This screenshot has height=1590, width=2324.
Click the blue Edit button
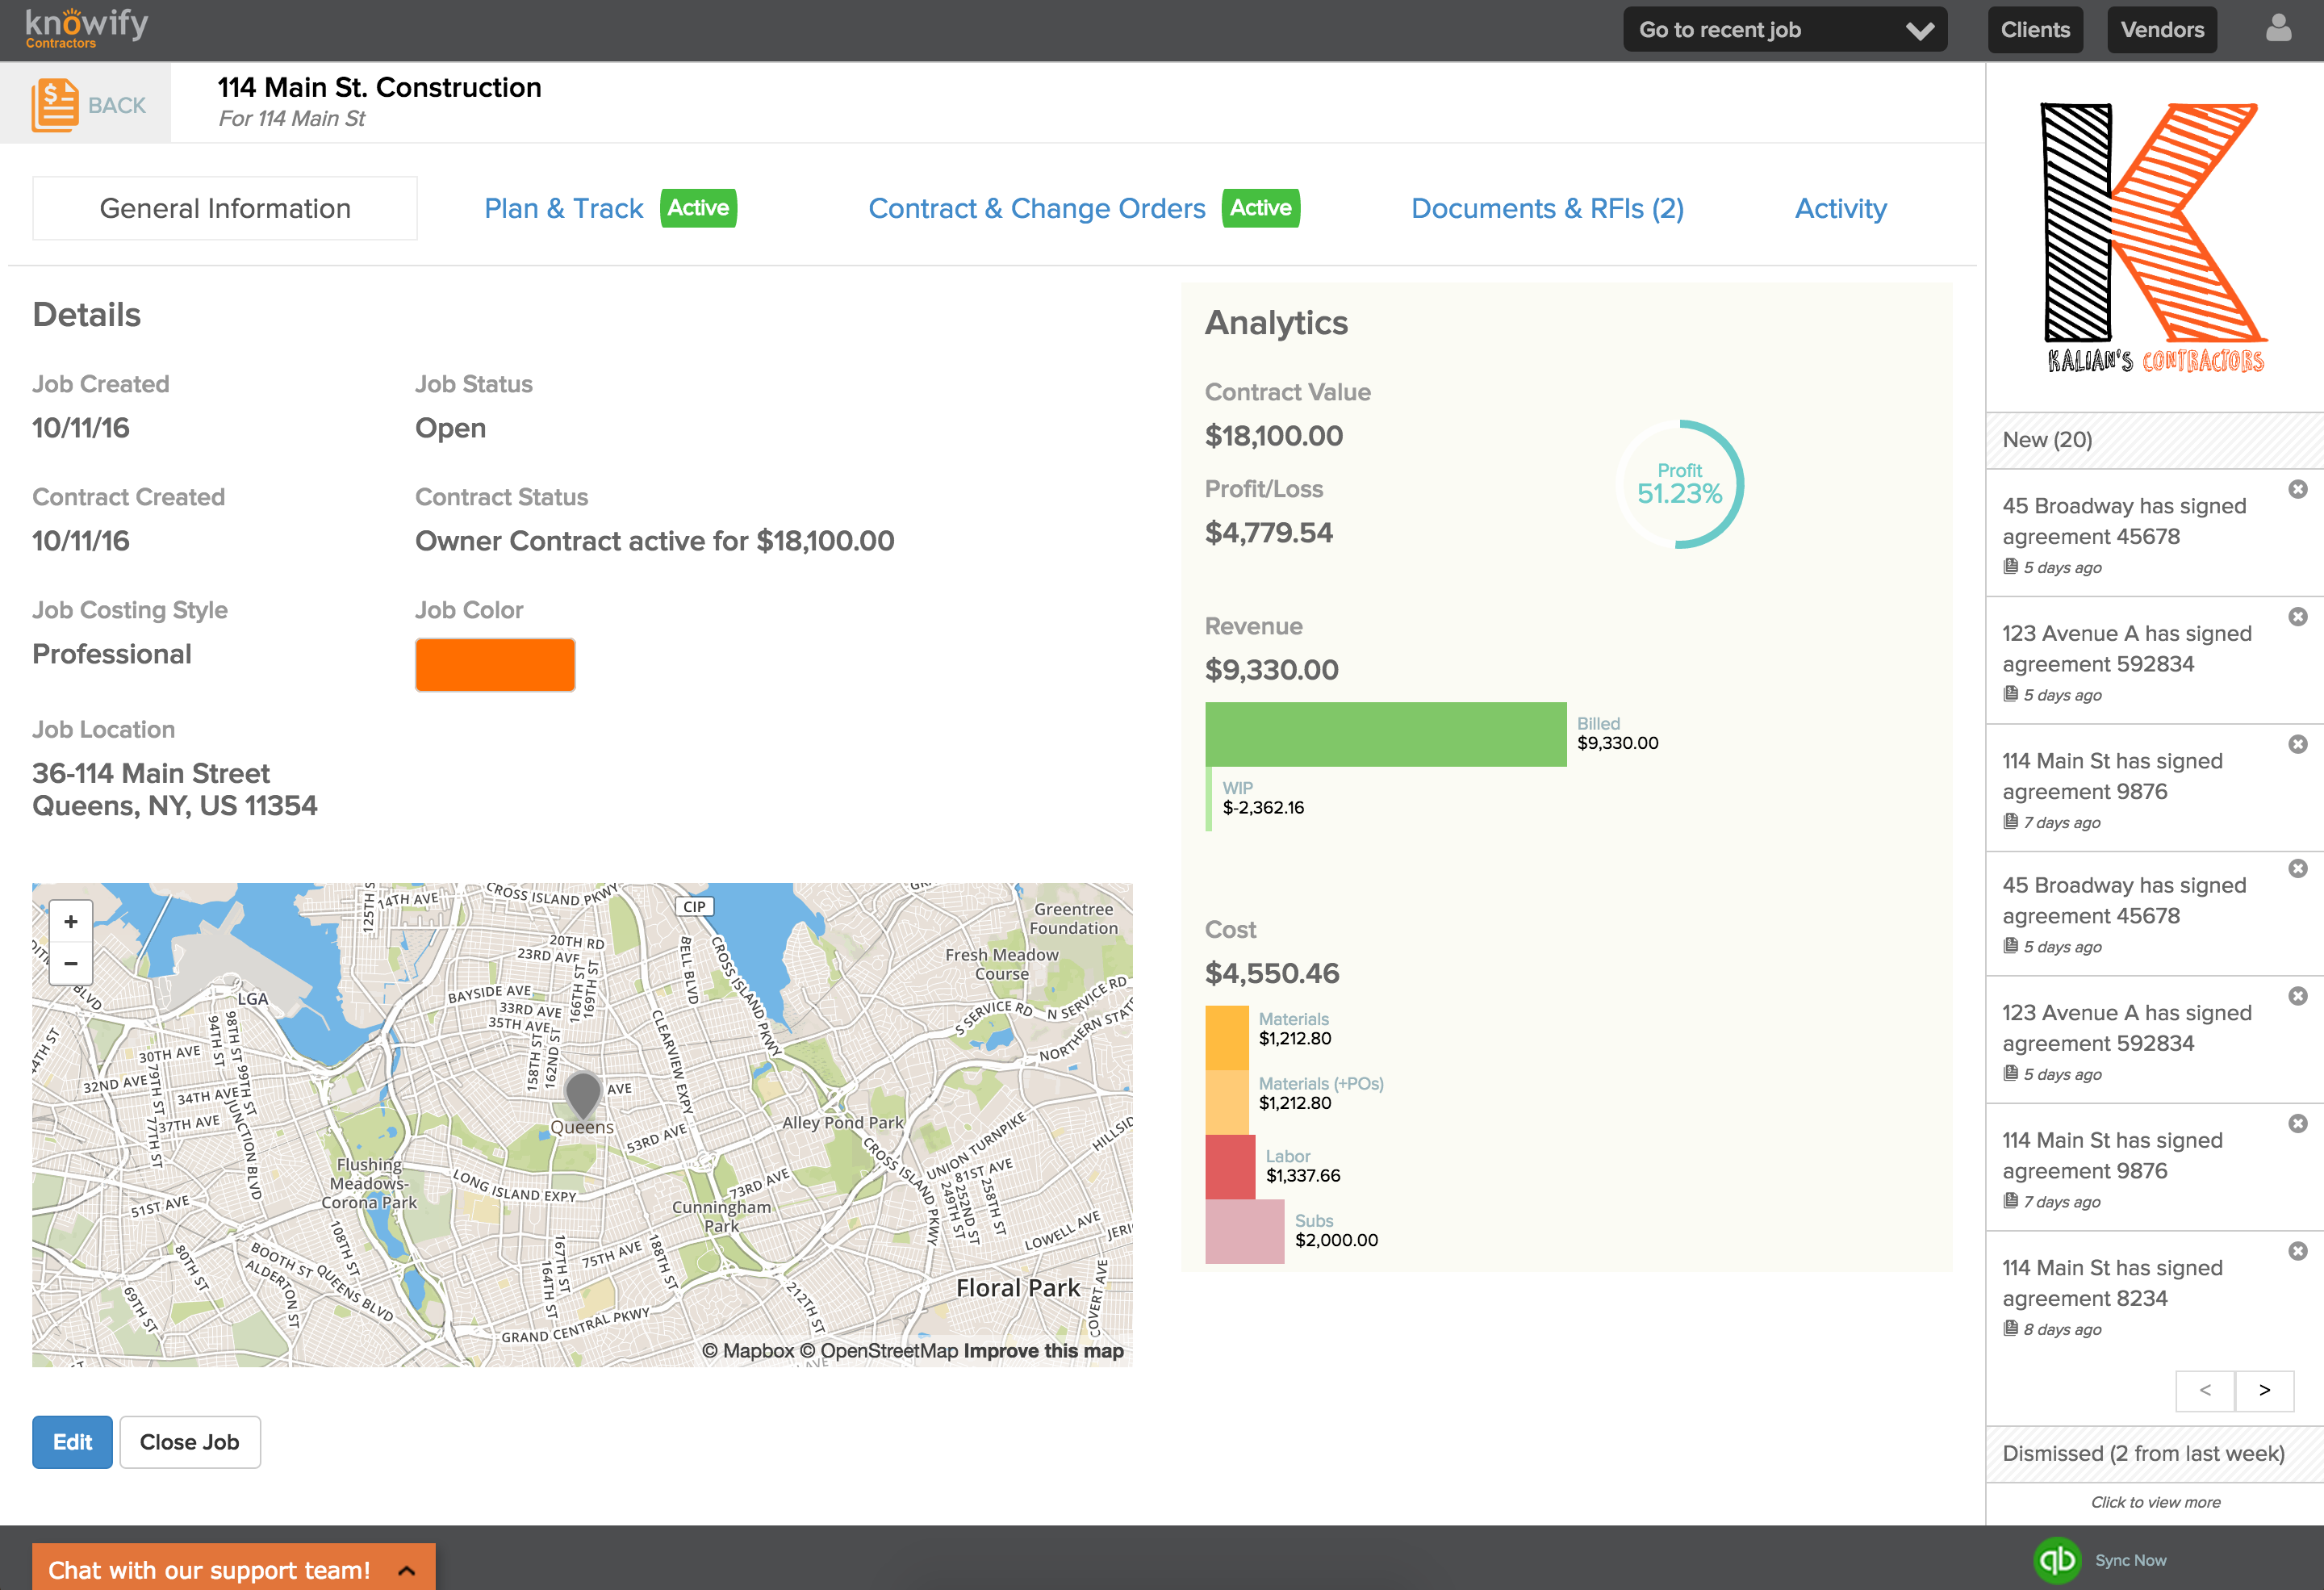click(x=72, y=1441)
